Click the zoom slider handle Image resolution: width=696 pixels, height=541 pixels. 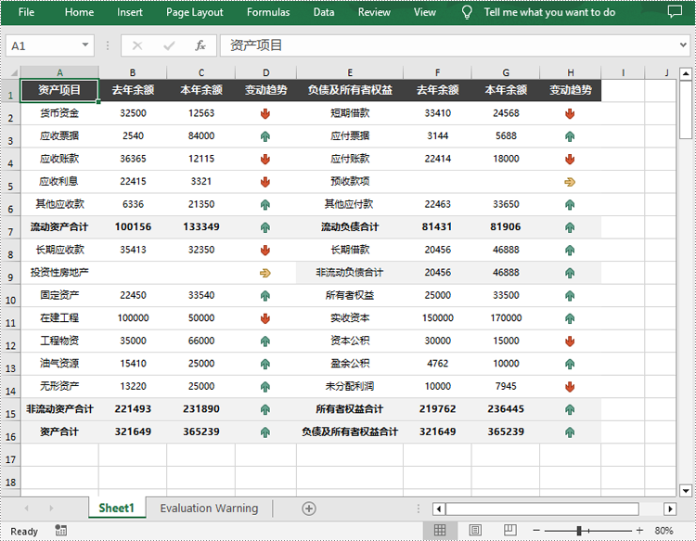click(579, 531)
